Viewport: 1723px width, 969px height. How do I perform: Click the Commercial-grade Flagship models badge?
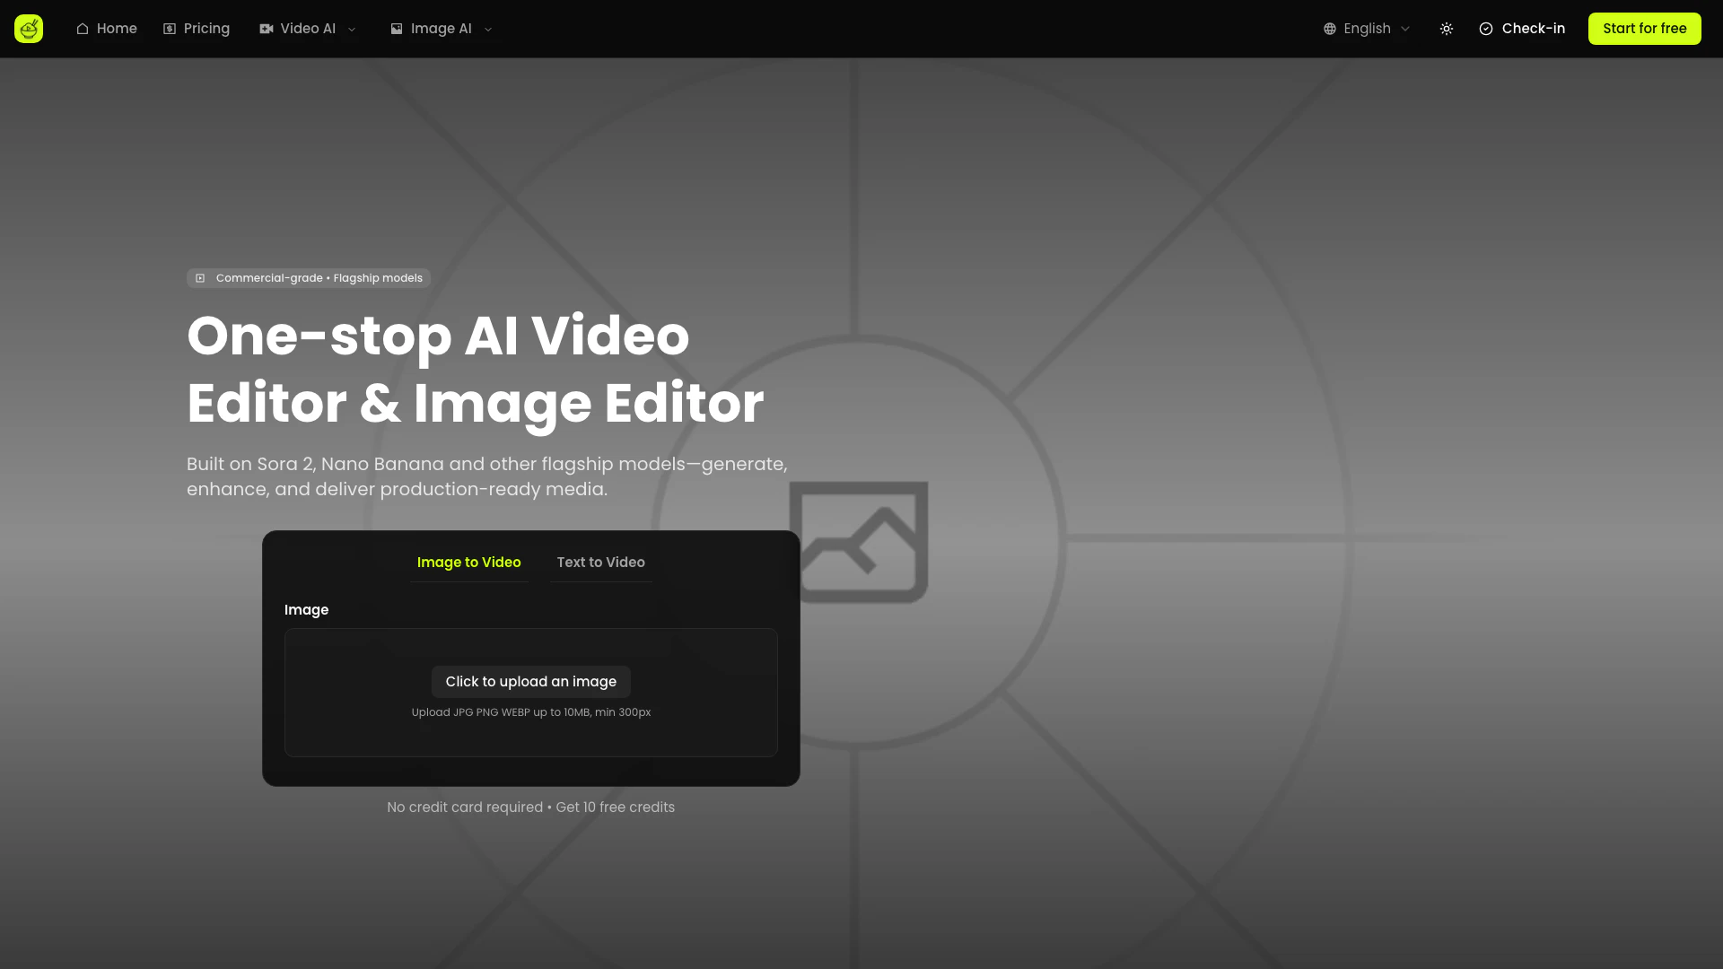tap(309, 278)
